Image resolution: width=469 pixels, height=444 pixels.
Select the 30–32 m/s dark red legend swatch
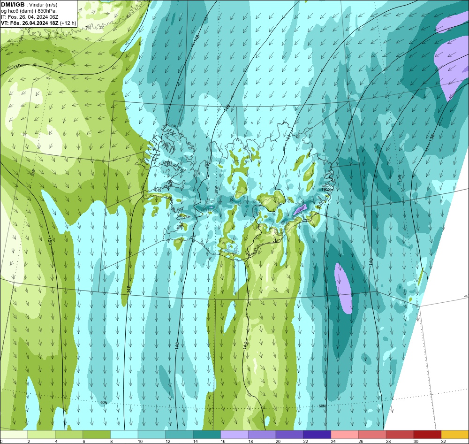(427, 434)
